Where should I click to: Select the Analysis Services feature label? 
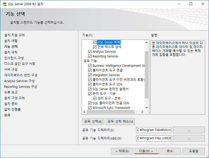coord(104,51)
